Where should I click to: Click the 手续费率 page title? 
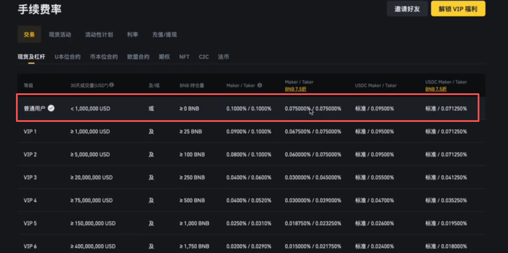pos(40,9)
